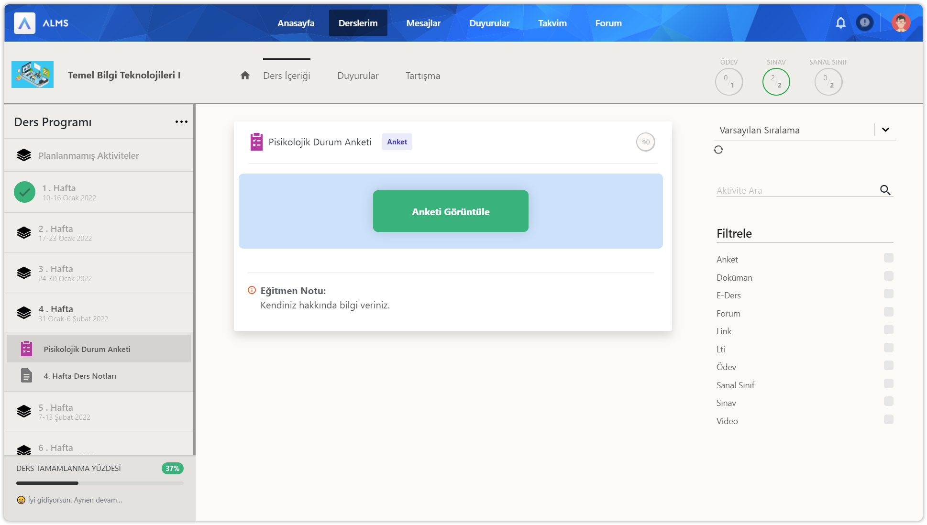Toggle the Video filter checkbox
This screenshot has width=927, height=525.
coord(888,420)
